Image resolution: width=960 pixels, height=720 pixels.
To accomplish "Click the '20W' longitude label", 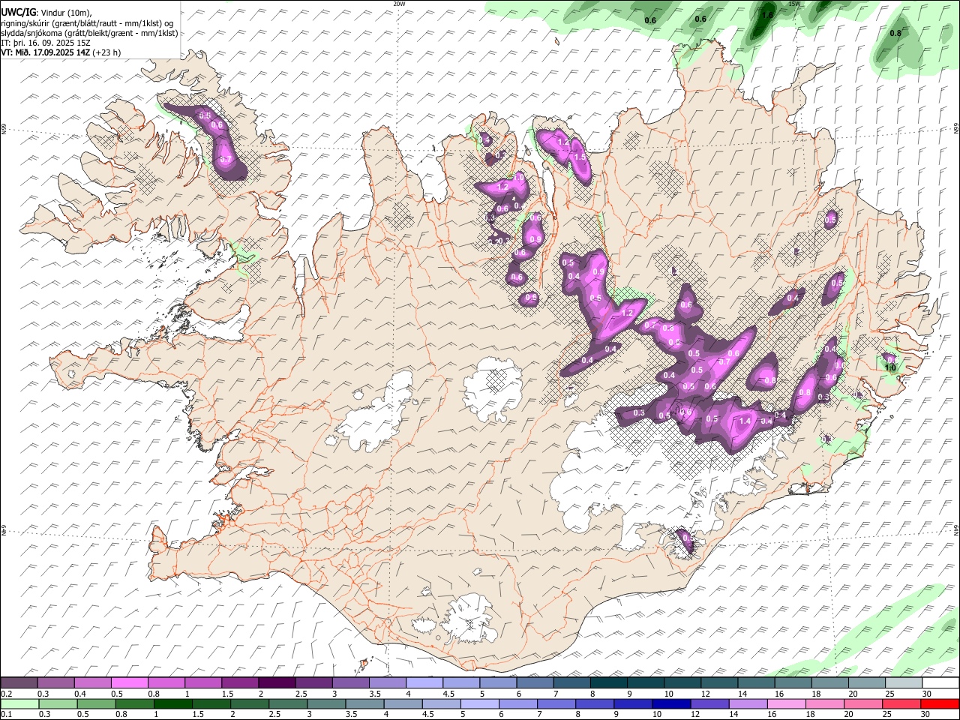I will click(x=399, y=4).
